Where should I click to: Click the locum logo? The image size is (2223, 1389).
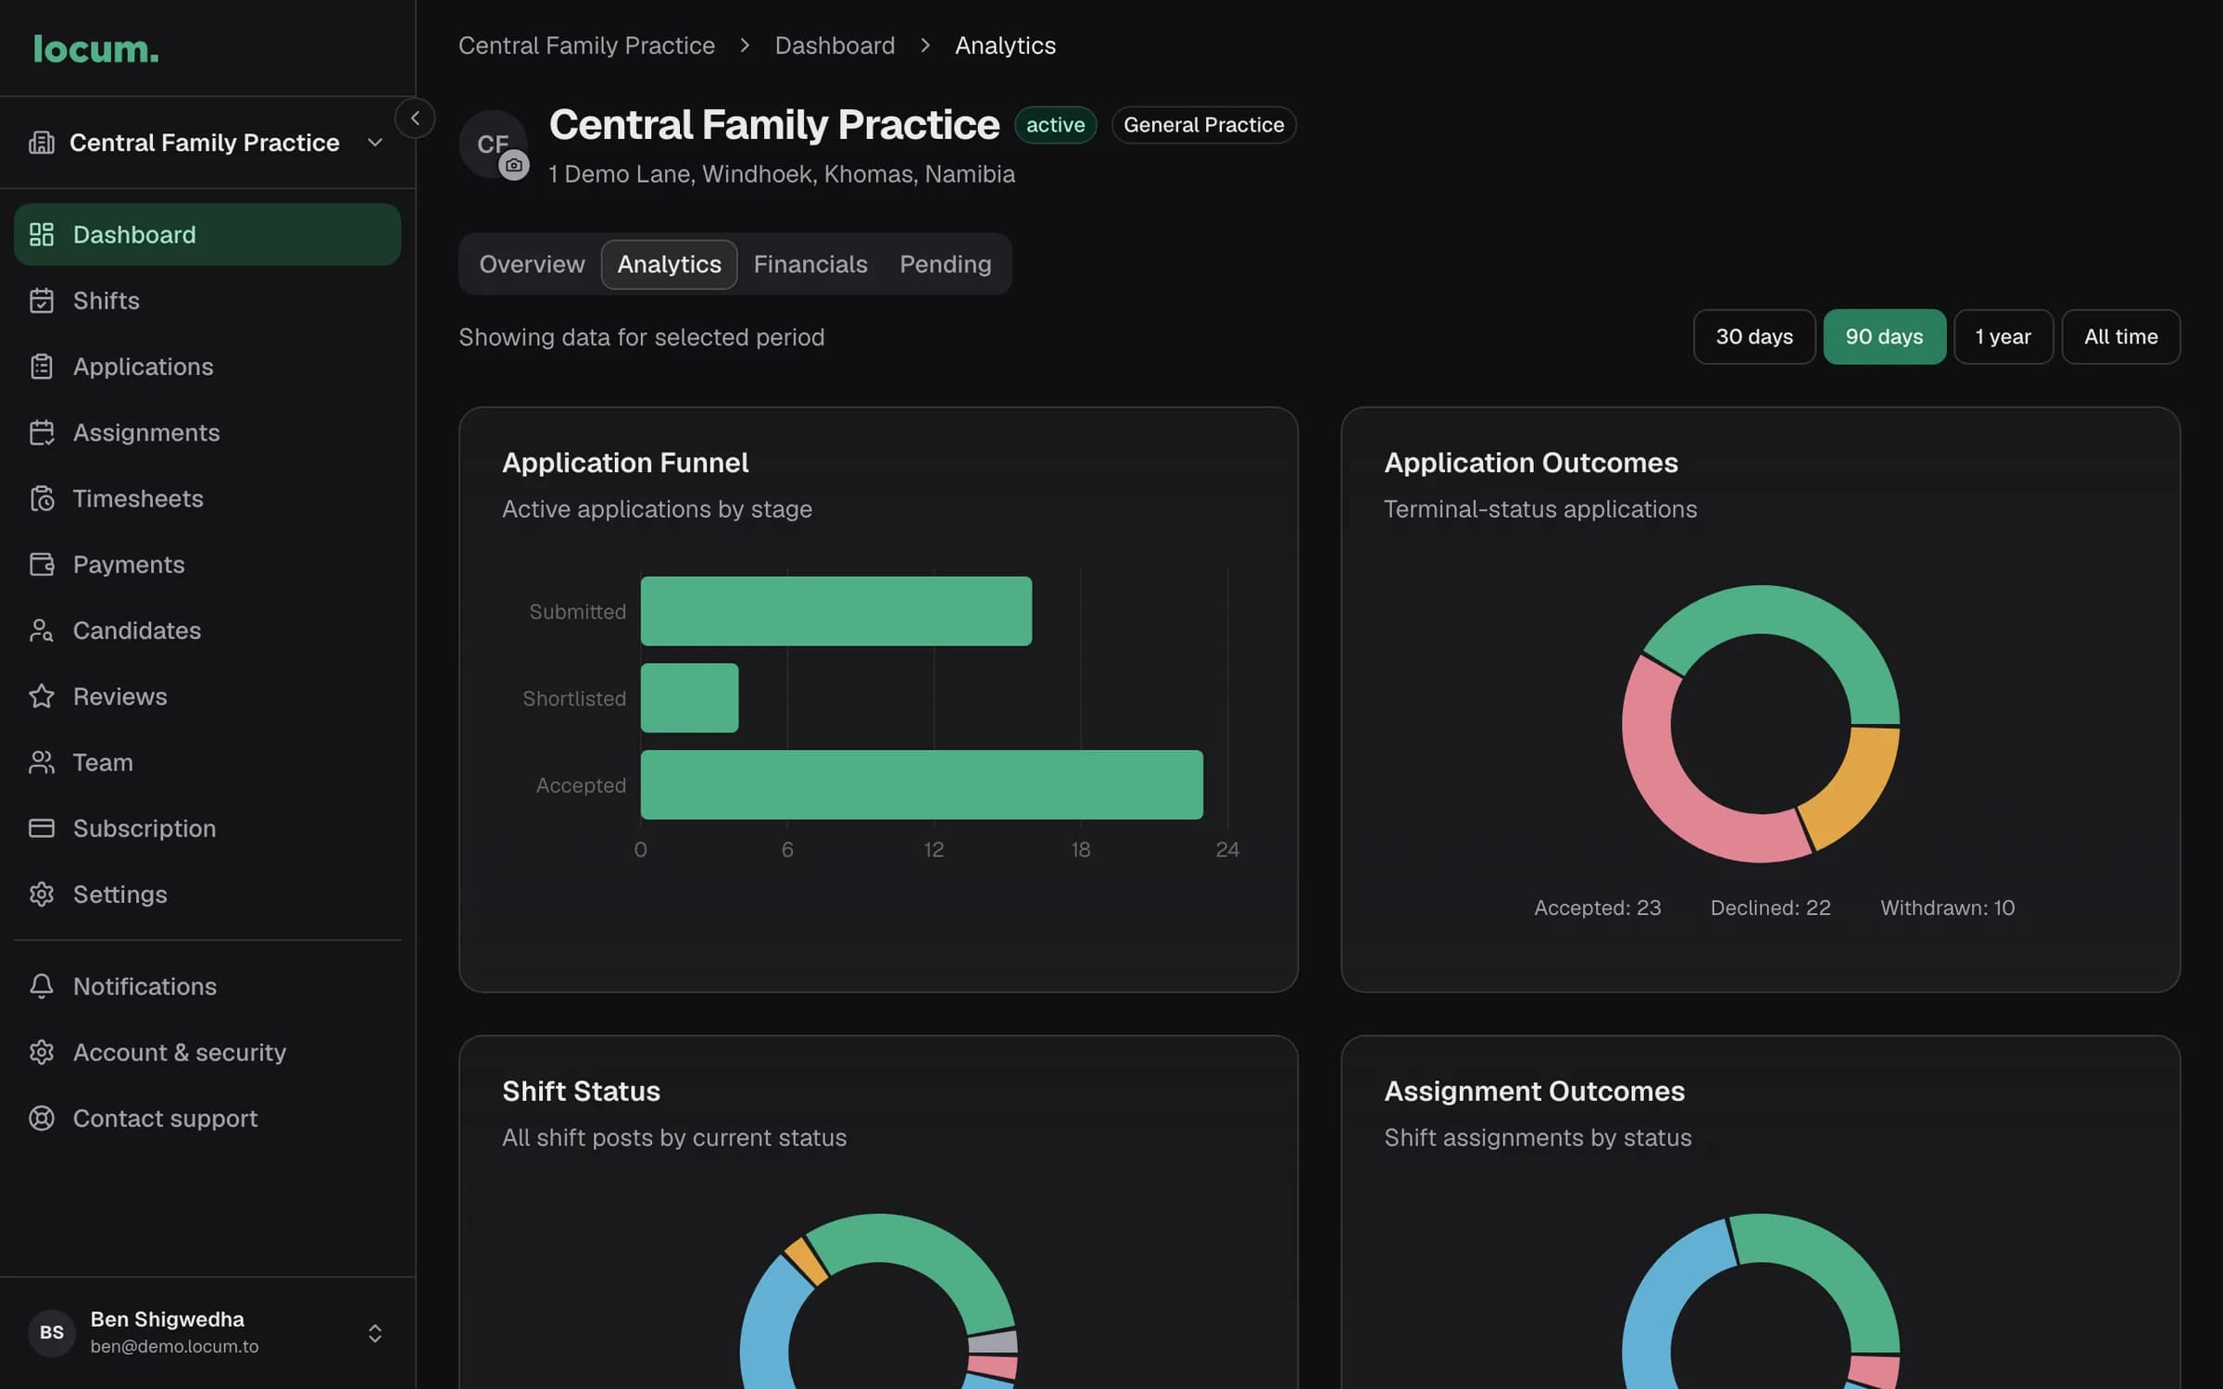pos(95,49)
